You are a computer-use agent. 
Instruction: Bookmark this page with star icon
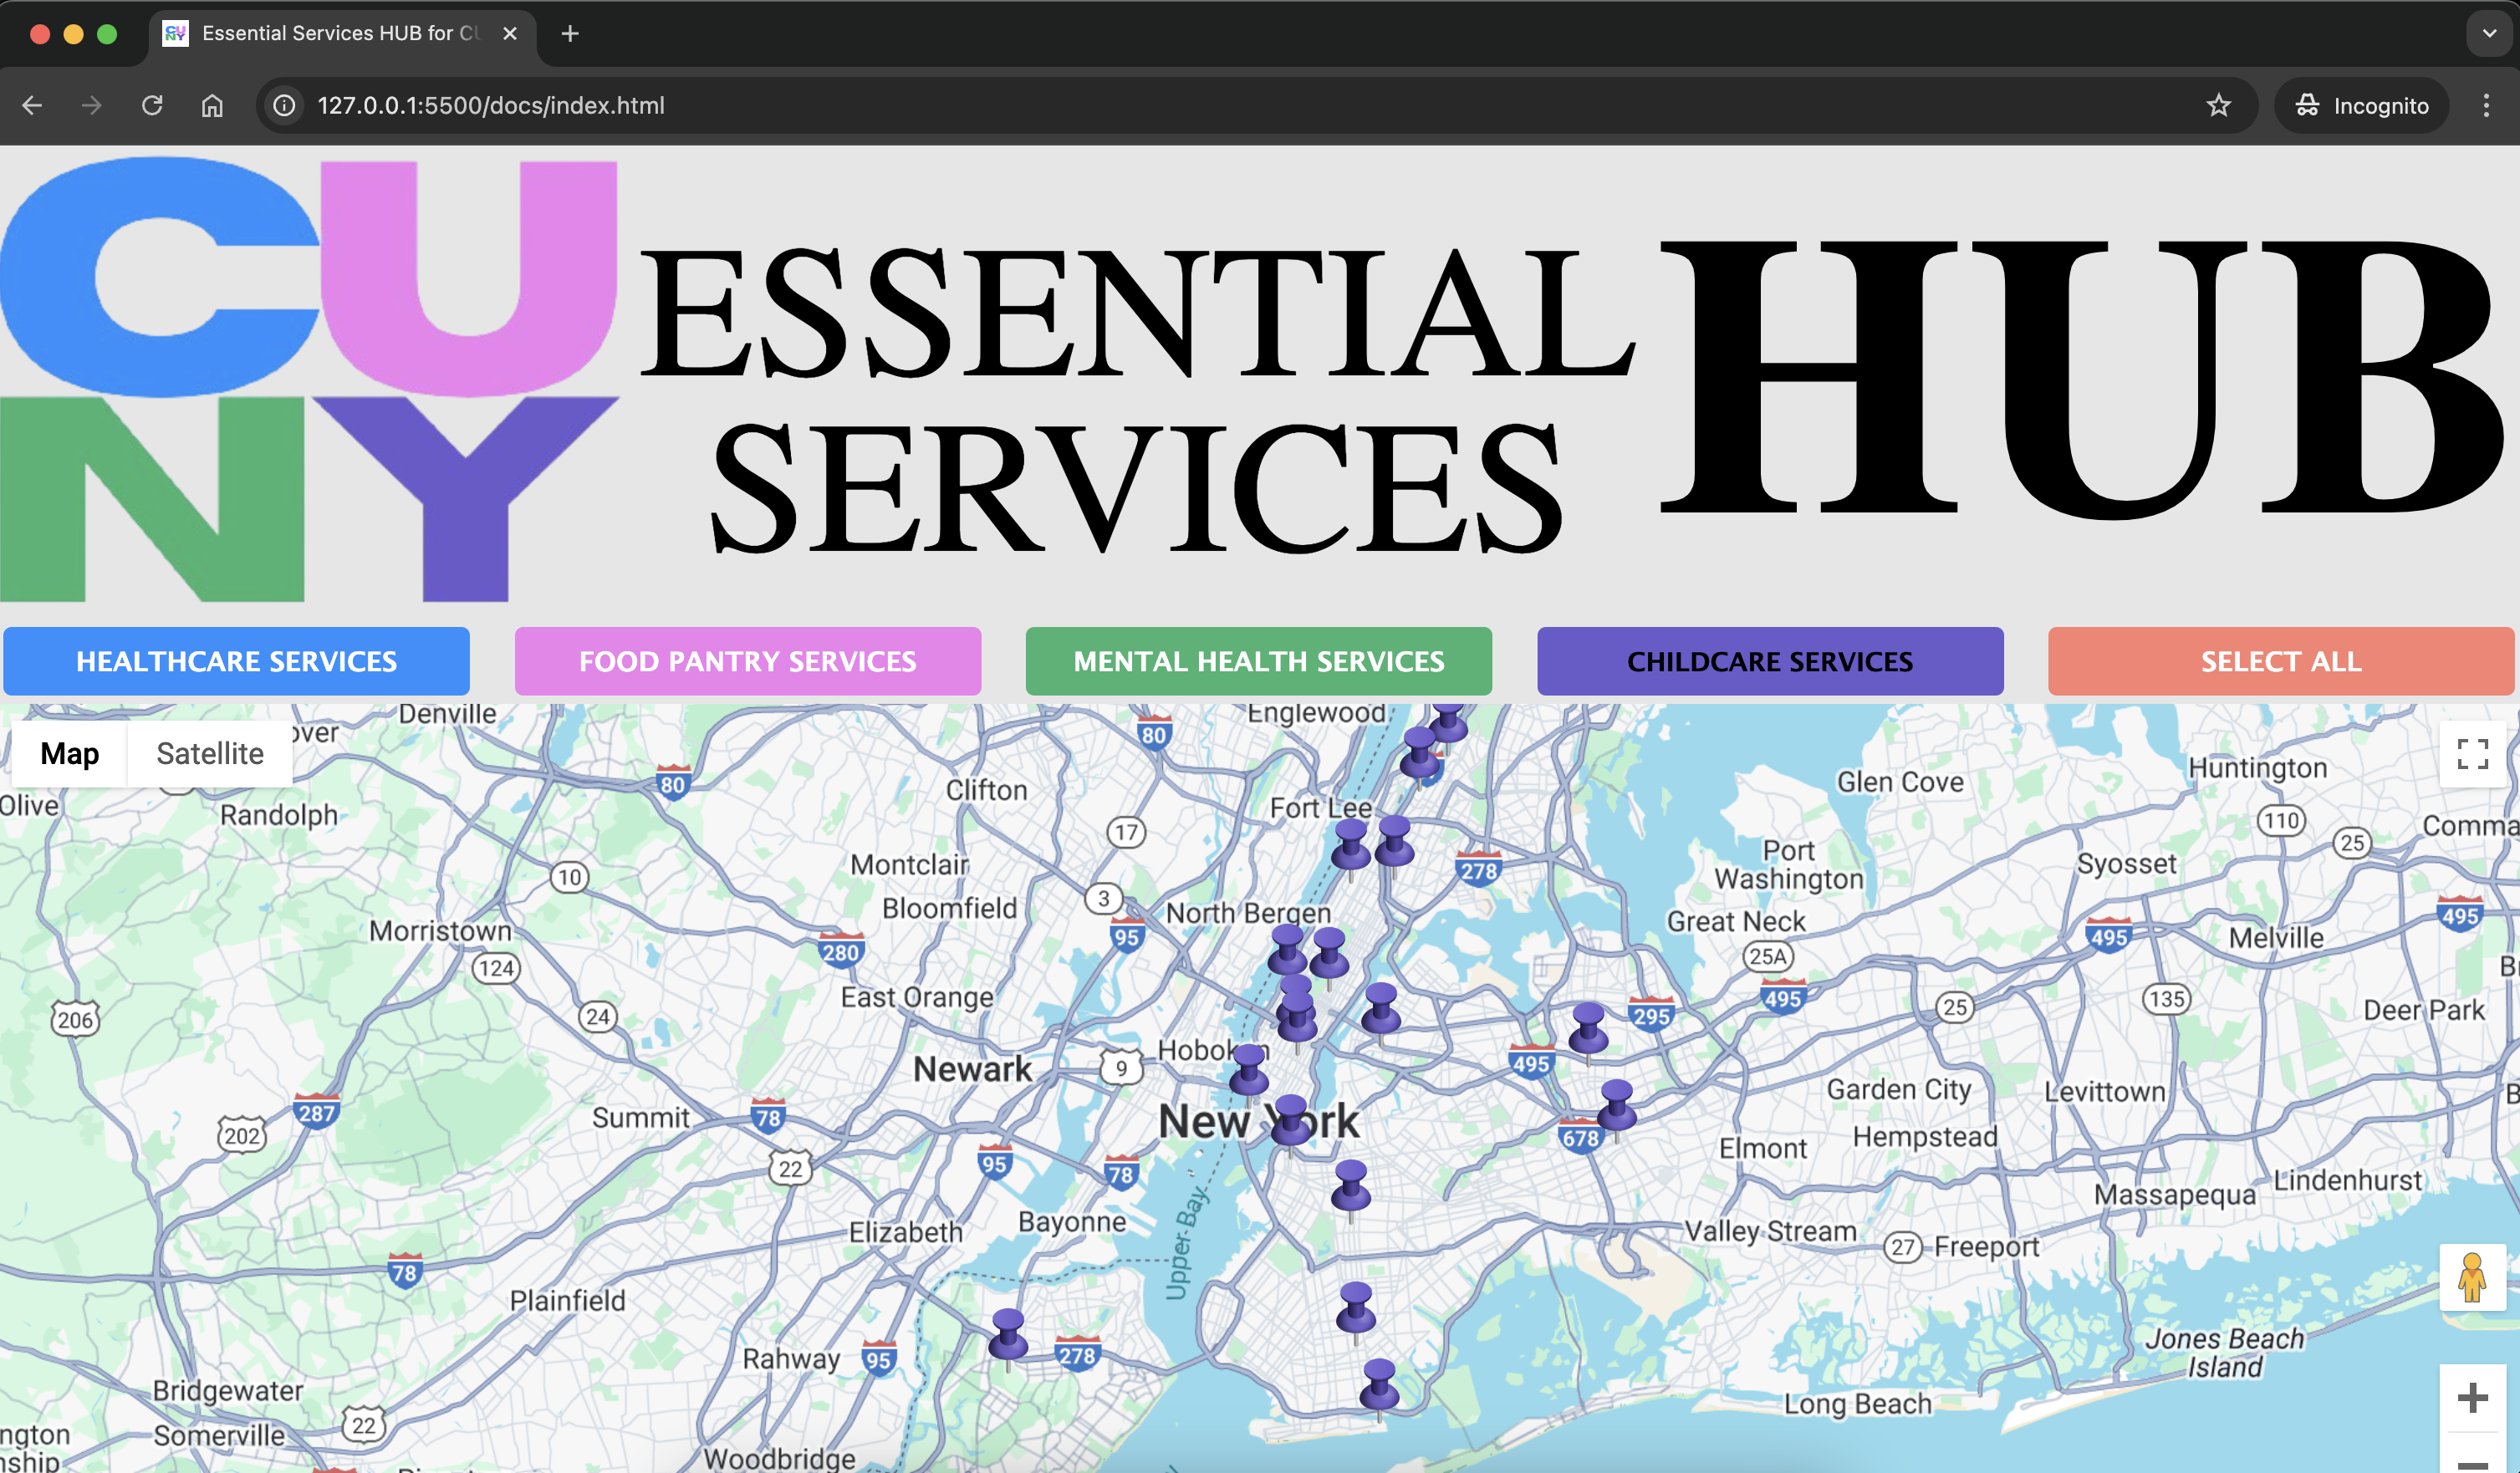coord(2218,105)
